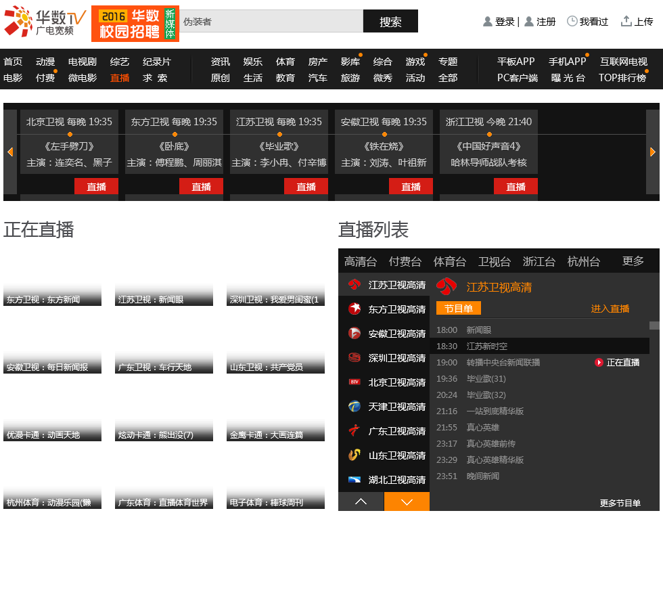The width and height of the screenshot is (663, 603).
Task: Go to 首页 in navigation
Action: click(13, 62)
